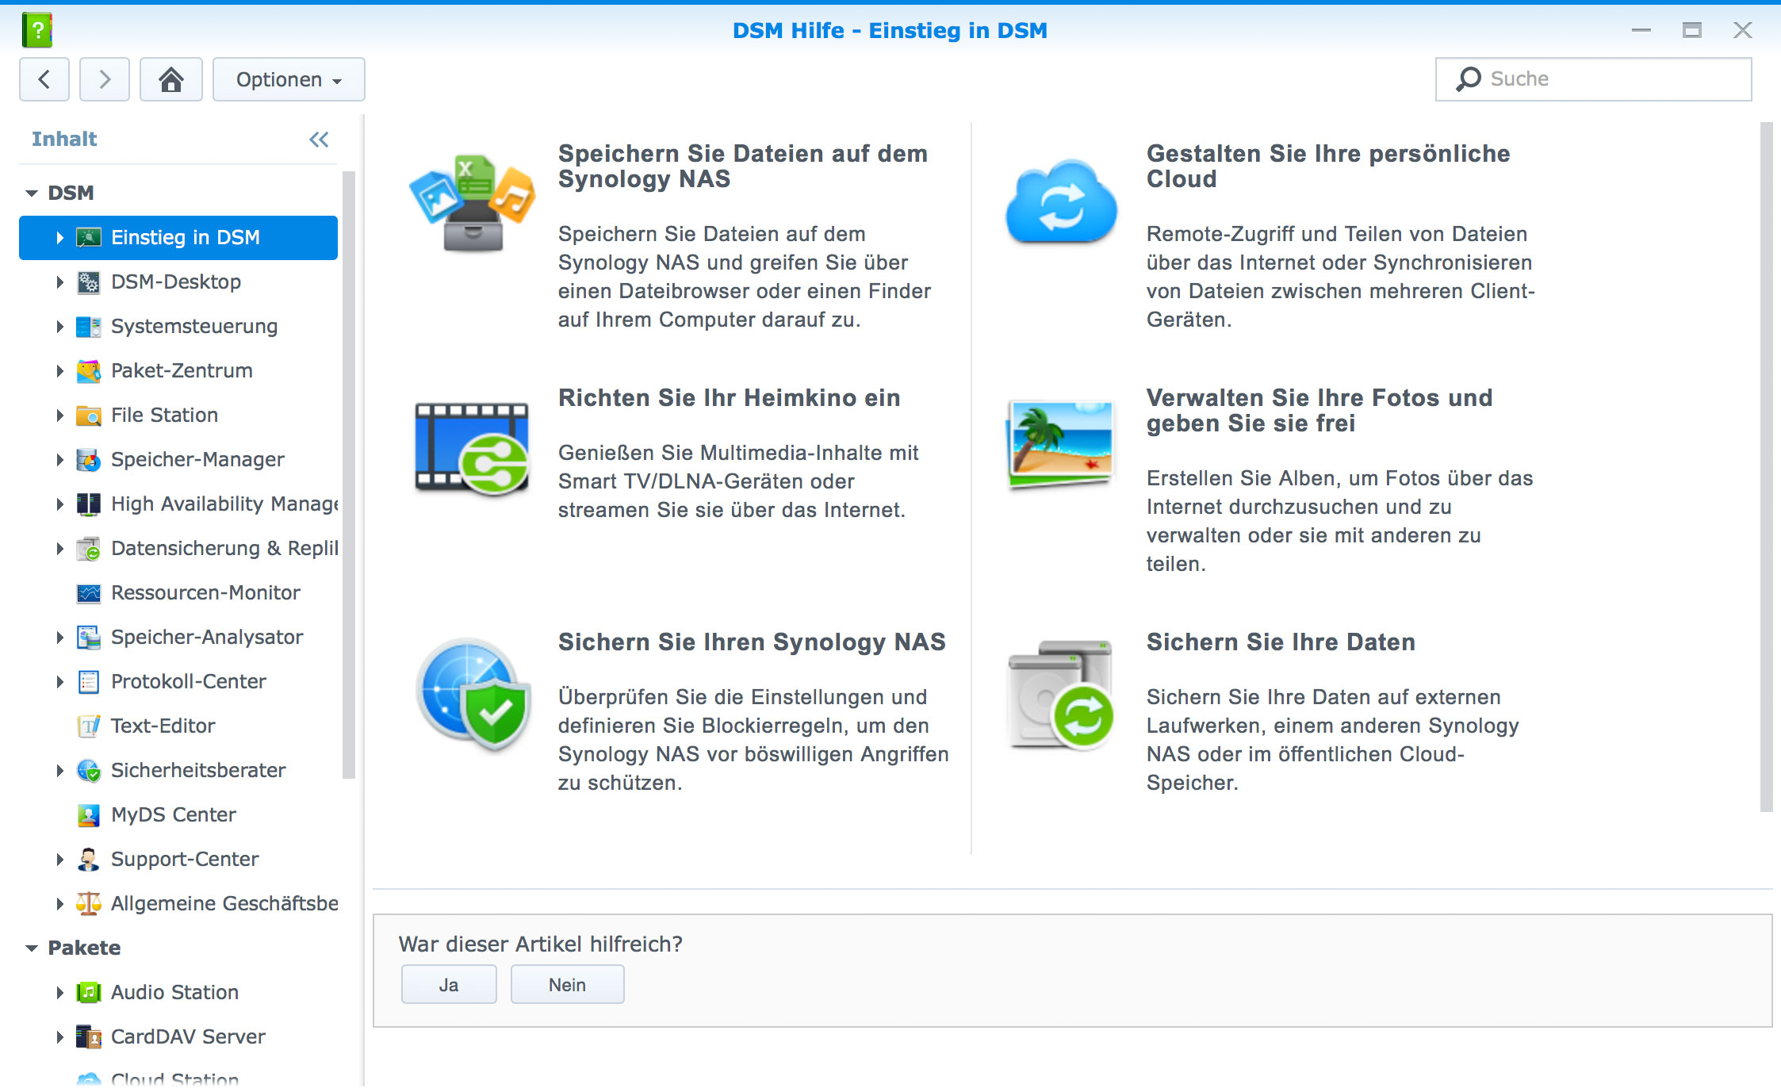The height and width of the screenshot is (1088, 1781).
Task: Click the Einstieg in DSM tree icon
Action: click(x=89, y=237)
